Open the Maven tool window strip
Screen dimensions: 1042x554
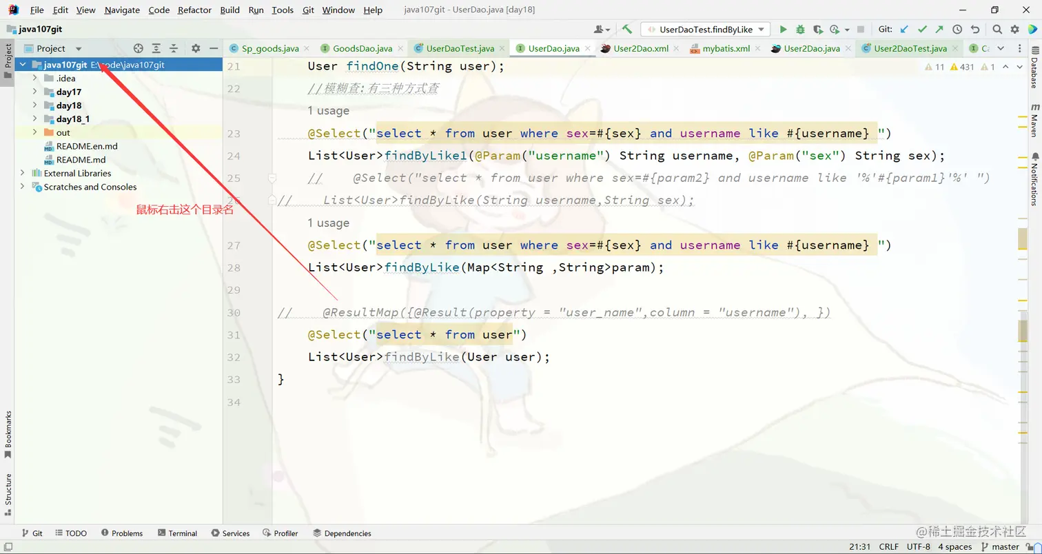coord(1034,121)
